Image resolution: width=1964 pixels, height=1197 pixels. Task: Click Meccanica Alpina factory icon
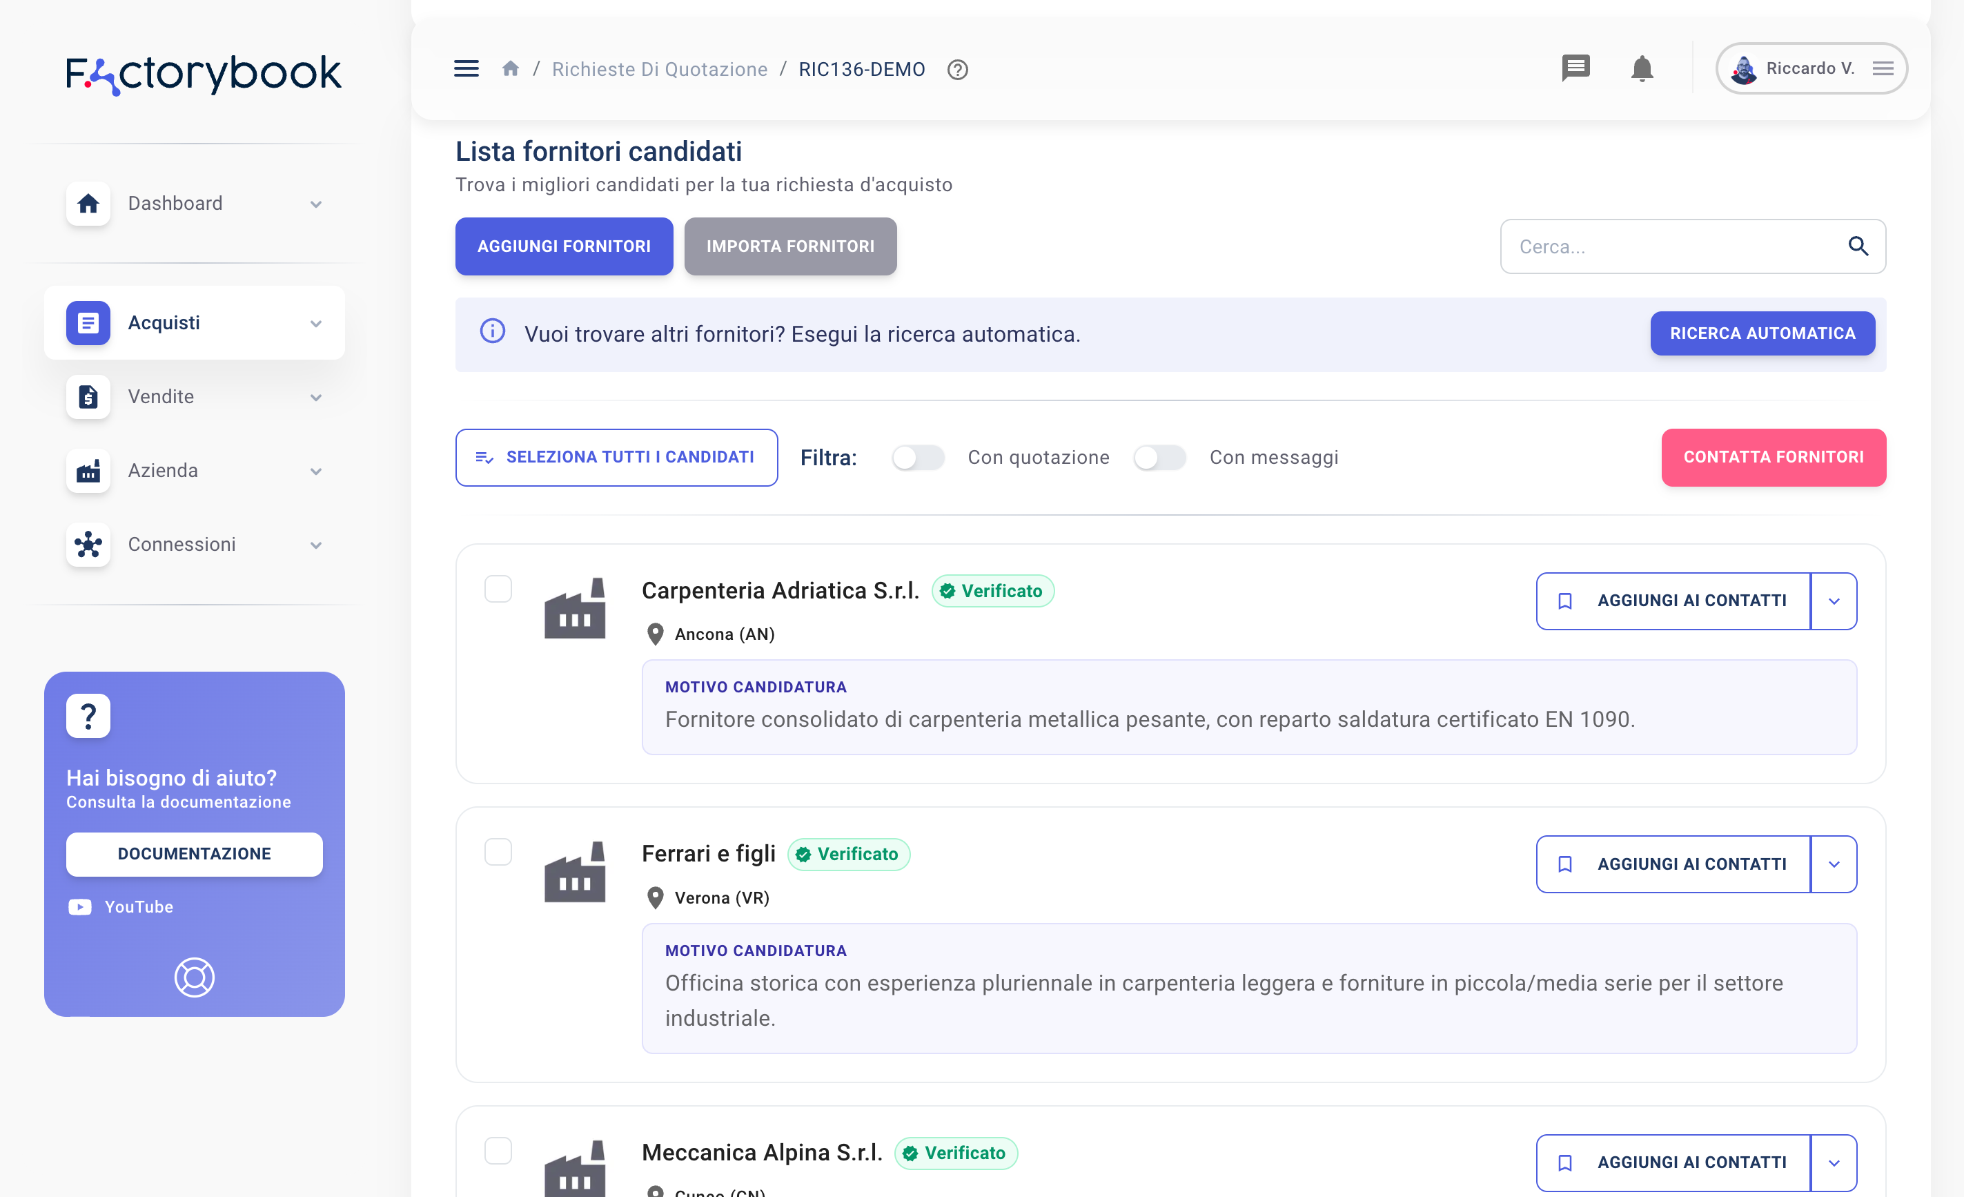click(575, 1168)
